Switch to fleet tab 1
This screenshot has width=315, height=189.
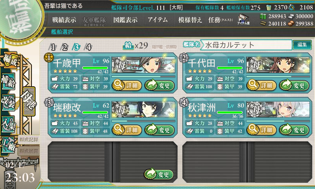52,47
